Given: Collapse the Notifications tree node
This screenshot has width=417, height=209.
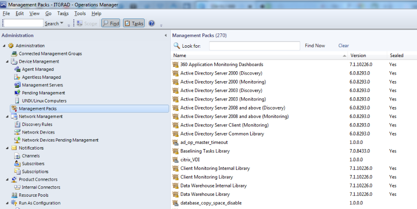Looking at the screenshot, I should coord(8,148).
